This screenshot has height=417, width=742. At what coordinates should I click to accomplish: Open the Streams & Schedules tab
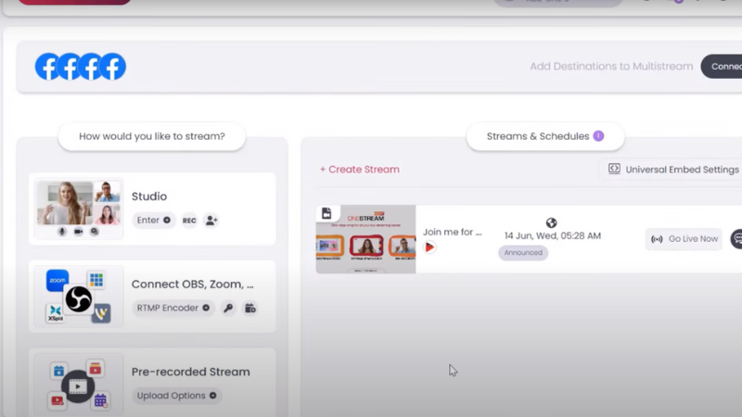click(545, 136)
